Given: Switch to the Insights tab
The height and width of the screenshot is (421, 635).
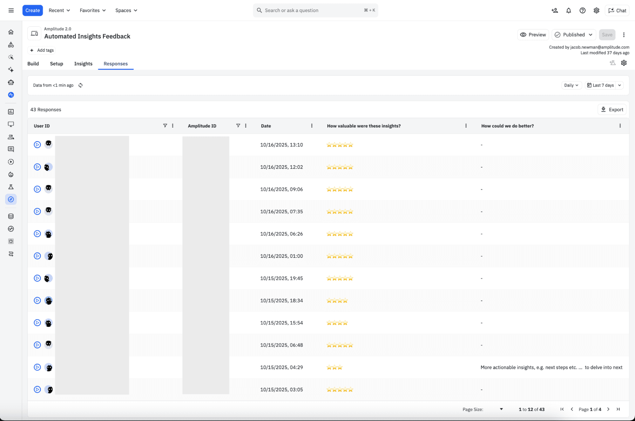Looking at the screenshot, I should pyautogui.click(x=83, y=63).
